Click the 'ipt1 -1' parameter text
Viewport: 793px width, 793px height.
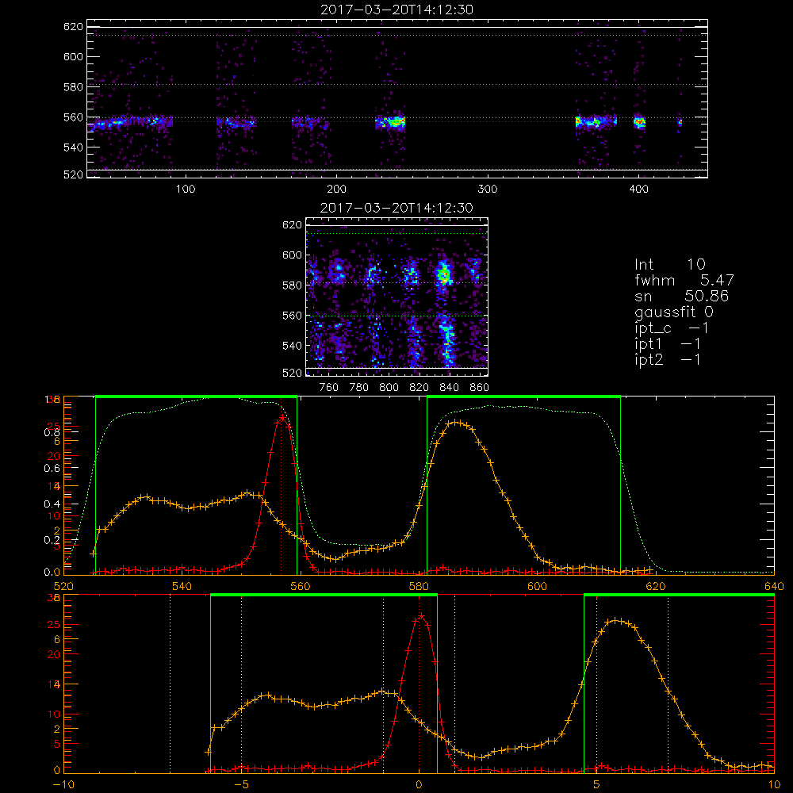click(x=667, y=344)
